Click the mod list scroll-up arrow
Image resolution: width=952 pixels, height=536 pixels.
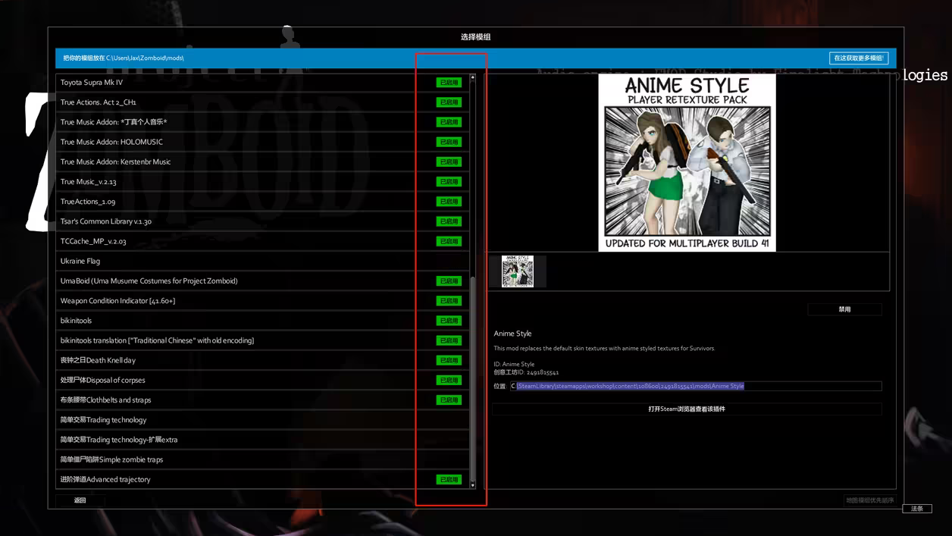pyautogui.click(x=473, y=77)
